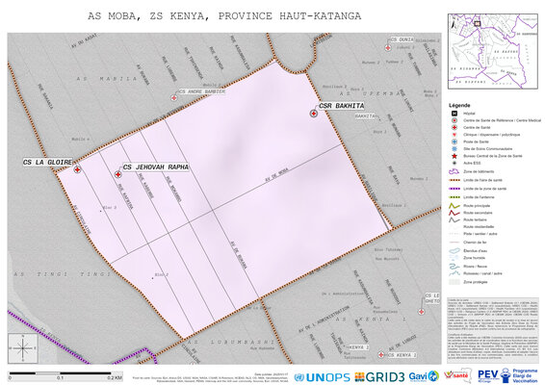Click the CS JEHOVAH RAPHA label

tap(155, 167)
